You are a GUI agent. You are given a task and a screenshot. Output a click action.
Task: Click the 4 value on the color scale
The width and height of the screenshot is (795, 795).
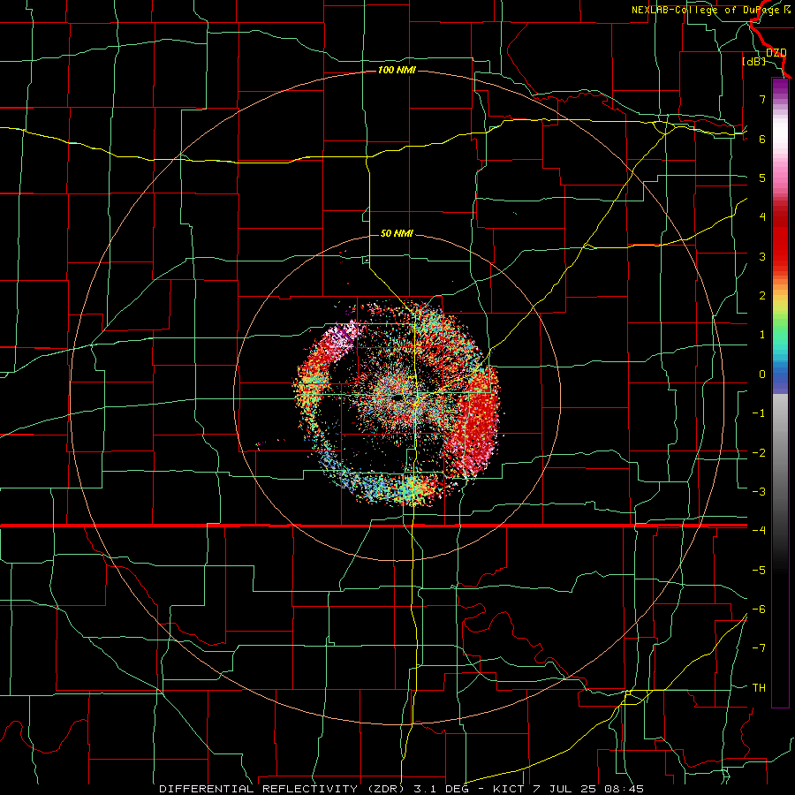click(x=762, y=217)
